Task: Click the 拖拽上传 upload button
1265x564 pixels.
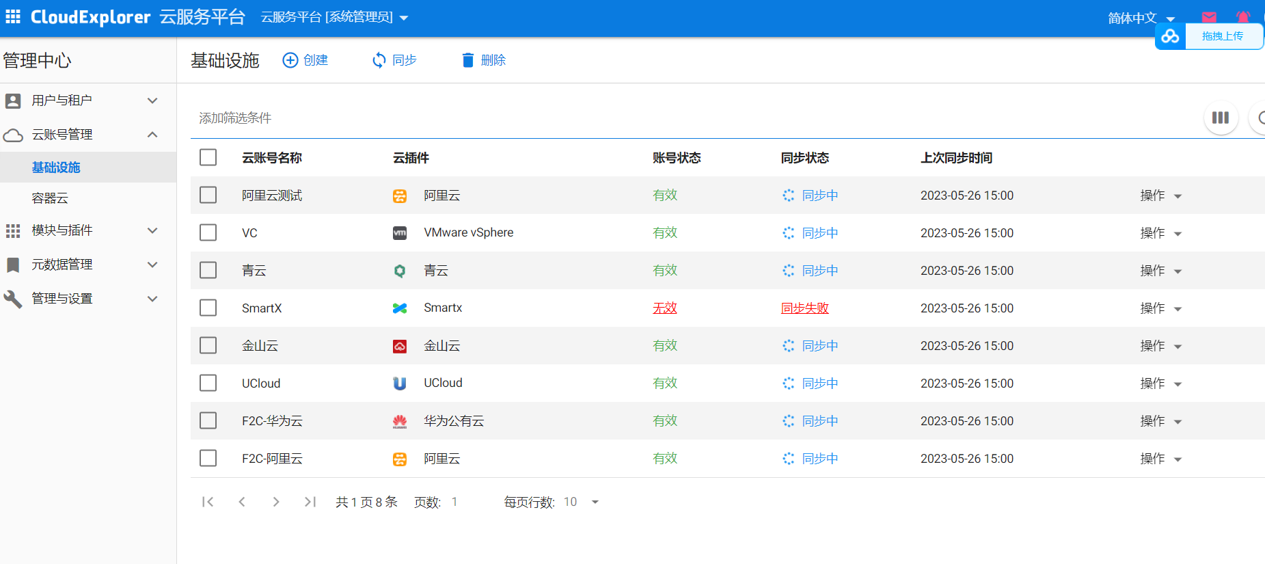Action: pos(1223,36)
